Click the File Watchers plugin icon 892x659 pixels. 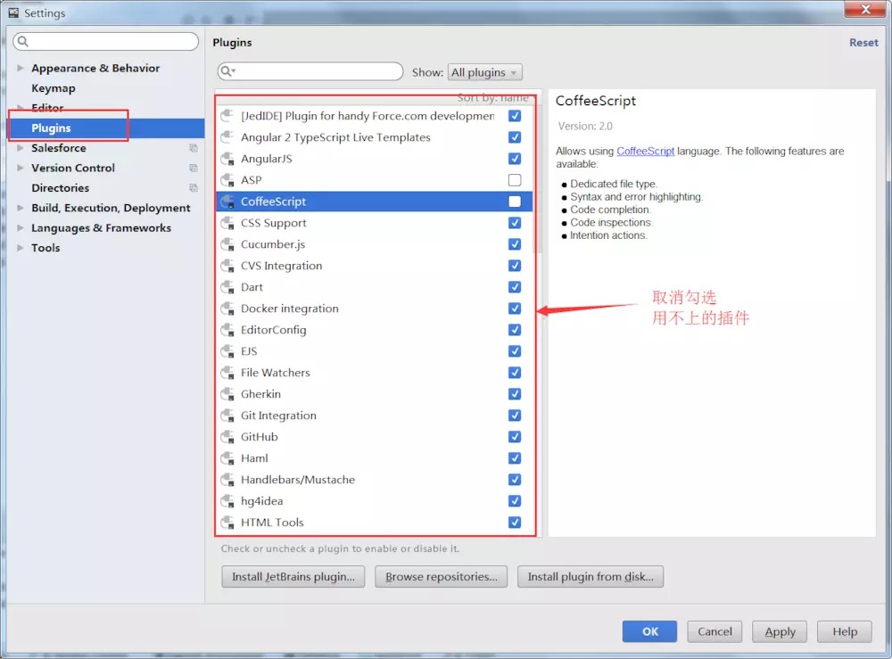point(227,373)
